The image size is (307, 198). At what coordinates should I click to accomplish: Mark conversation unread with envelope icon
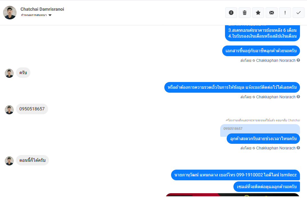click(272, 13)
